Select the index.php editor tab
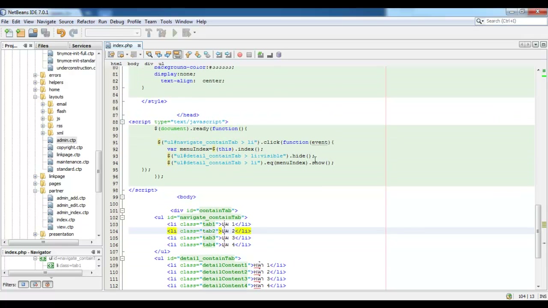The image size is (548, 308). (122, 45)
